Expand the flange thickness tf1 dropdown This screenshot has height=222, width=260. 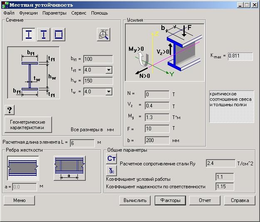(109, 70)
